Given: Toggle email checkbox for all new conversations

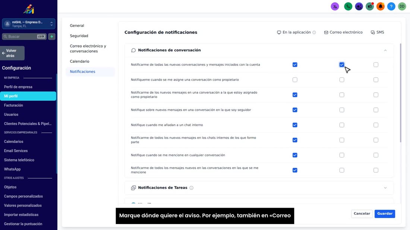Looking at the screenshot, I should coord(341,64).
